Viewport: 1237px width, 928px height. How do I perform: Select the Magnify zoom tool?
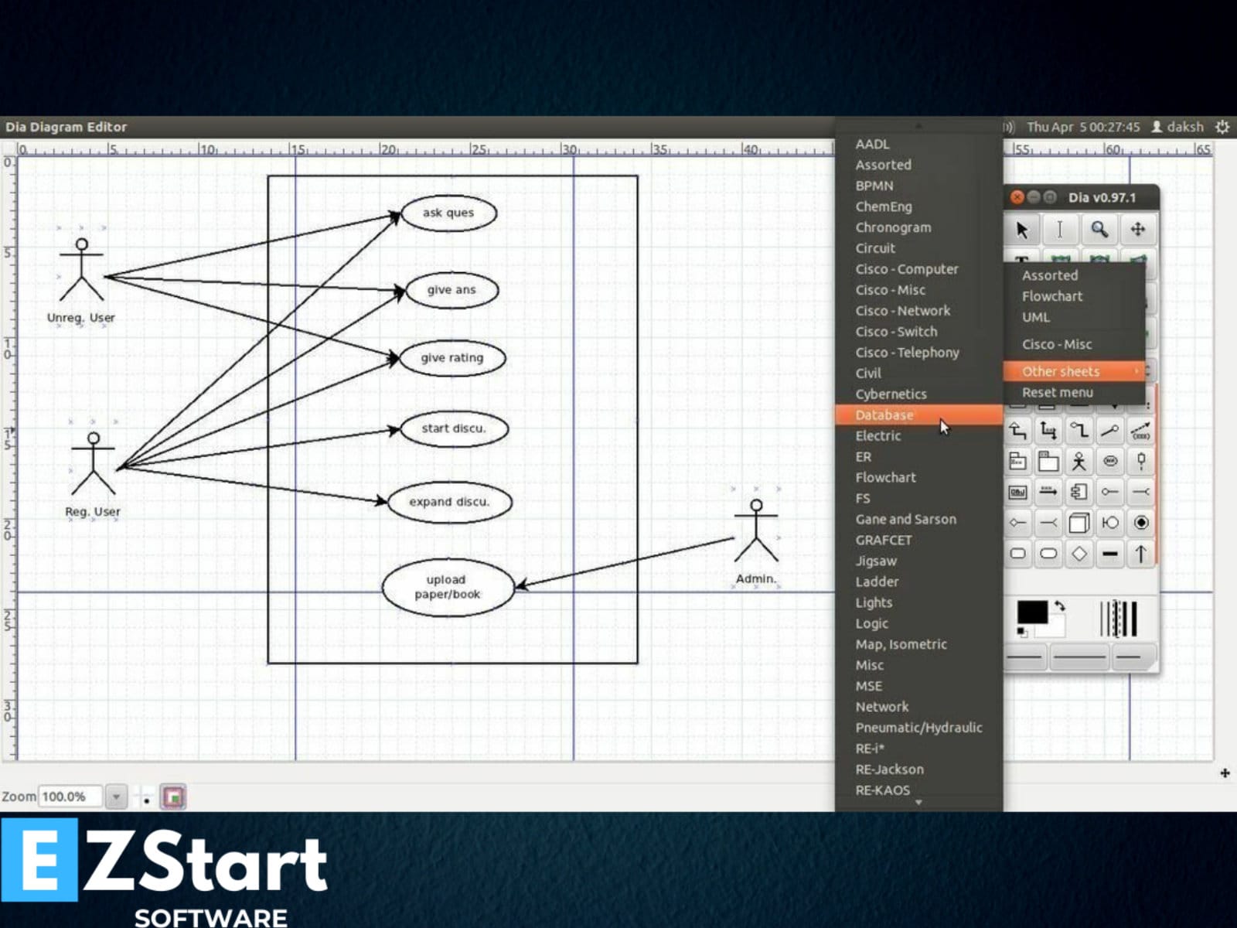pyautogui.click(x=1099, y=230)
